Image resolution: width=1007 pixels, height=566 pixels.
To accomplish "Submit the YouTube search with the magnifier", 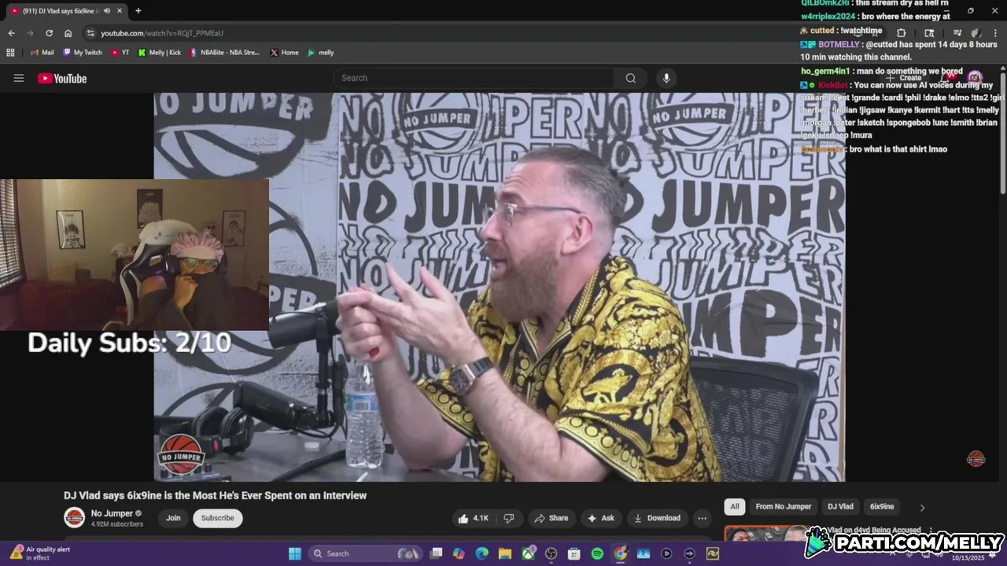I will coord(630,78).
